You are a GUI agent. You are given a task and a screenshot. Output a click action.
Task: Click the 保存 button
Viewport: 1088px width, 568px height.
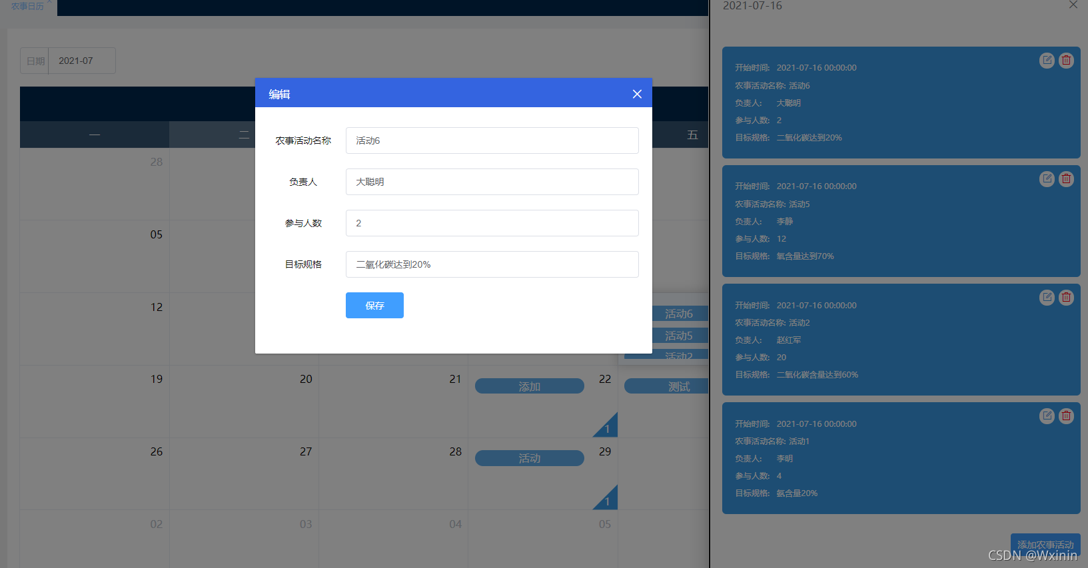point(374,306)
